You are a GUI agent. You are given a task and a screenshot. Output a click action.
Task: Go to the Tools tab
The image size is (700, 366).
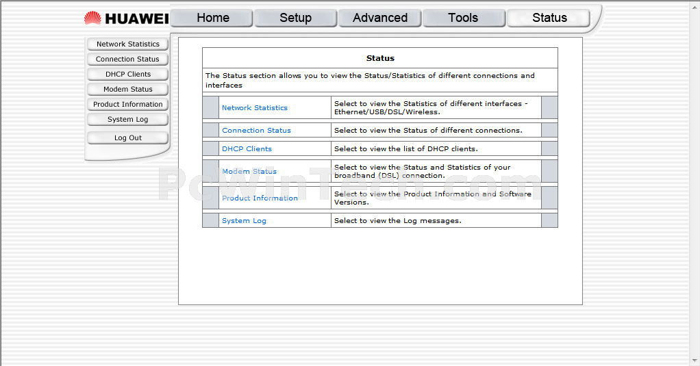[x=464, y=18]
